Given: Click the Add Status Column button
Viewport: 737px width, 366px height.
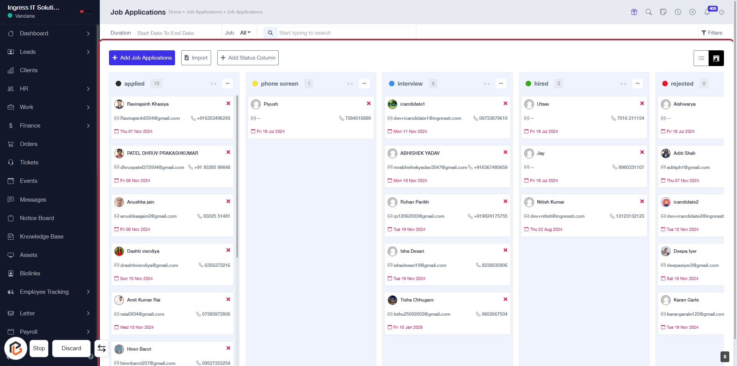Looking at the screenshot, I should click(248, 58).
